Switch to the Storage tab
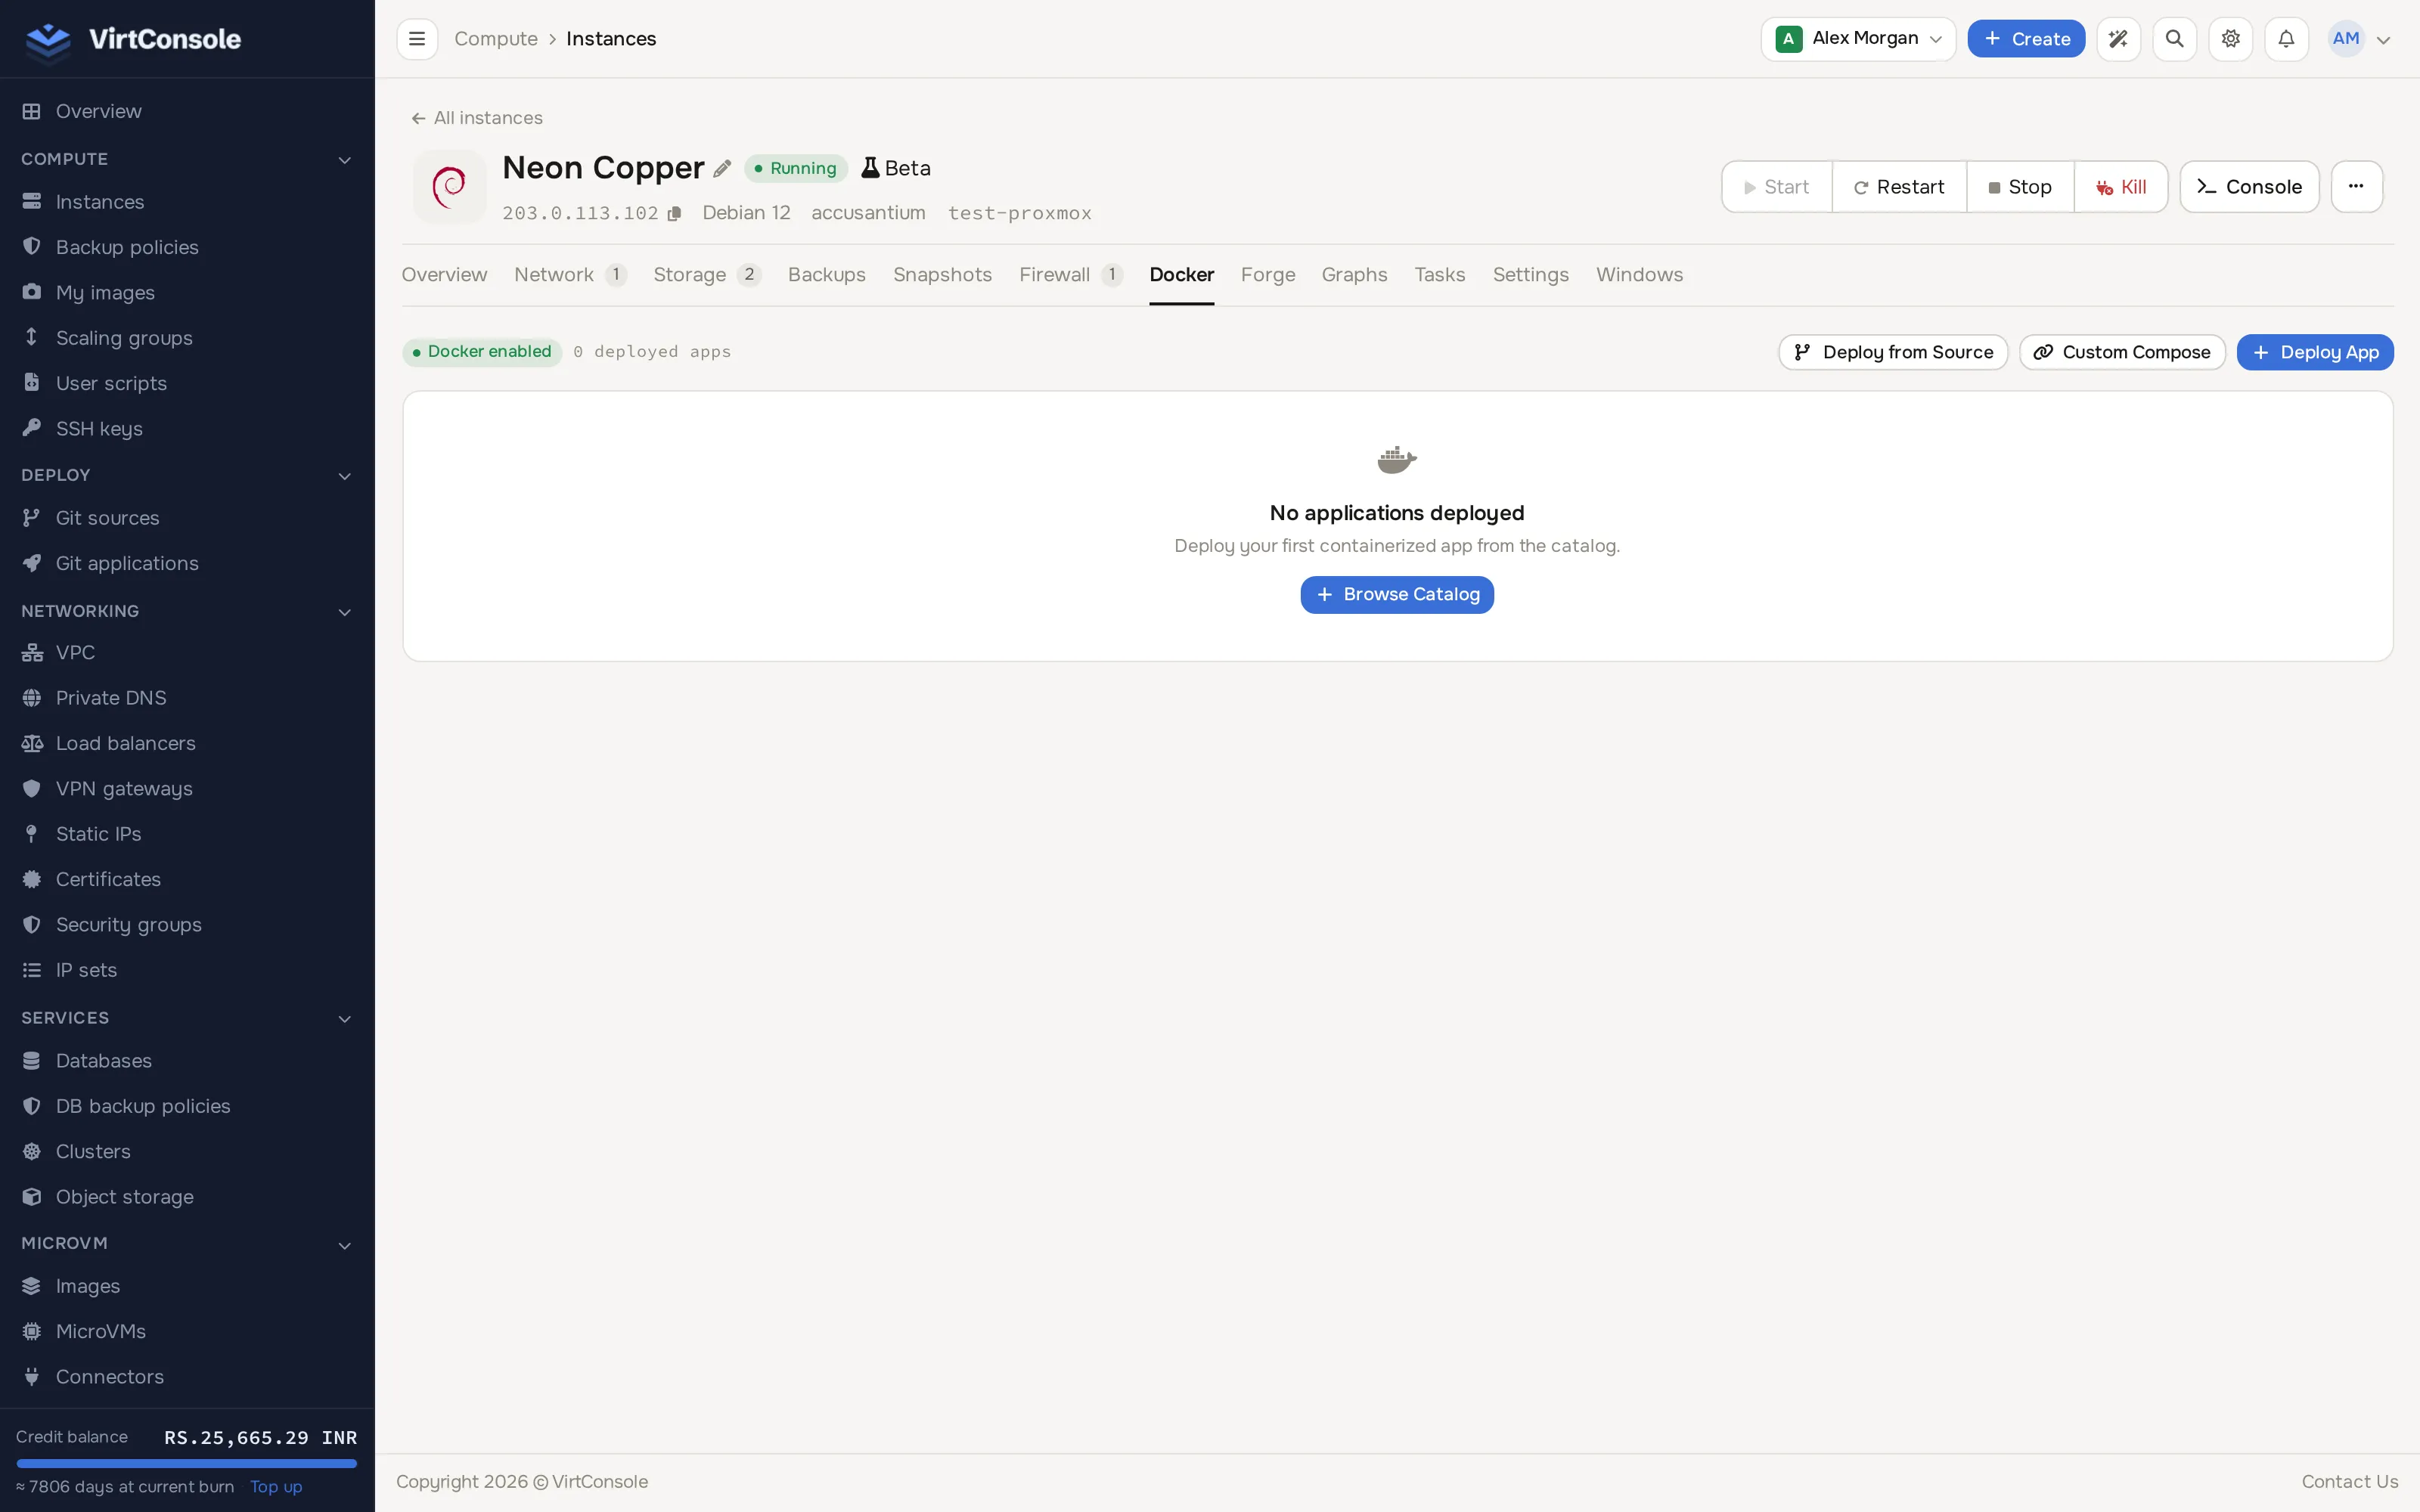This screenshot has height=1512, width=2420. [706, 274]
